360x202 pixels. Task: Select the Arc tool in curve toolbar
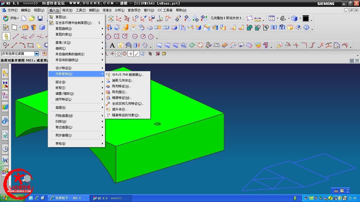coord(22,45)
